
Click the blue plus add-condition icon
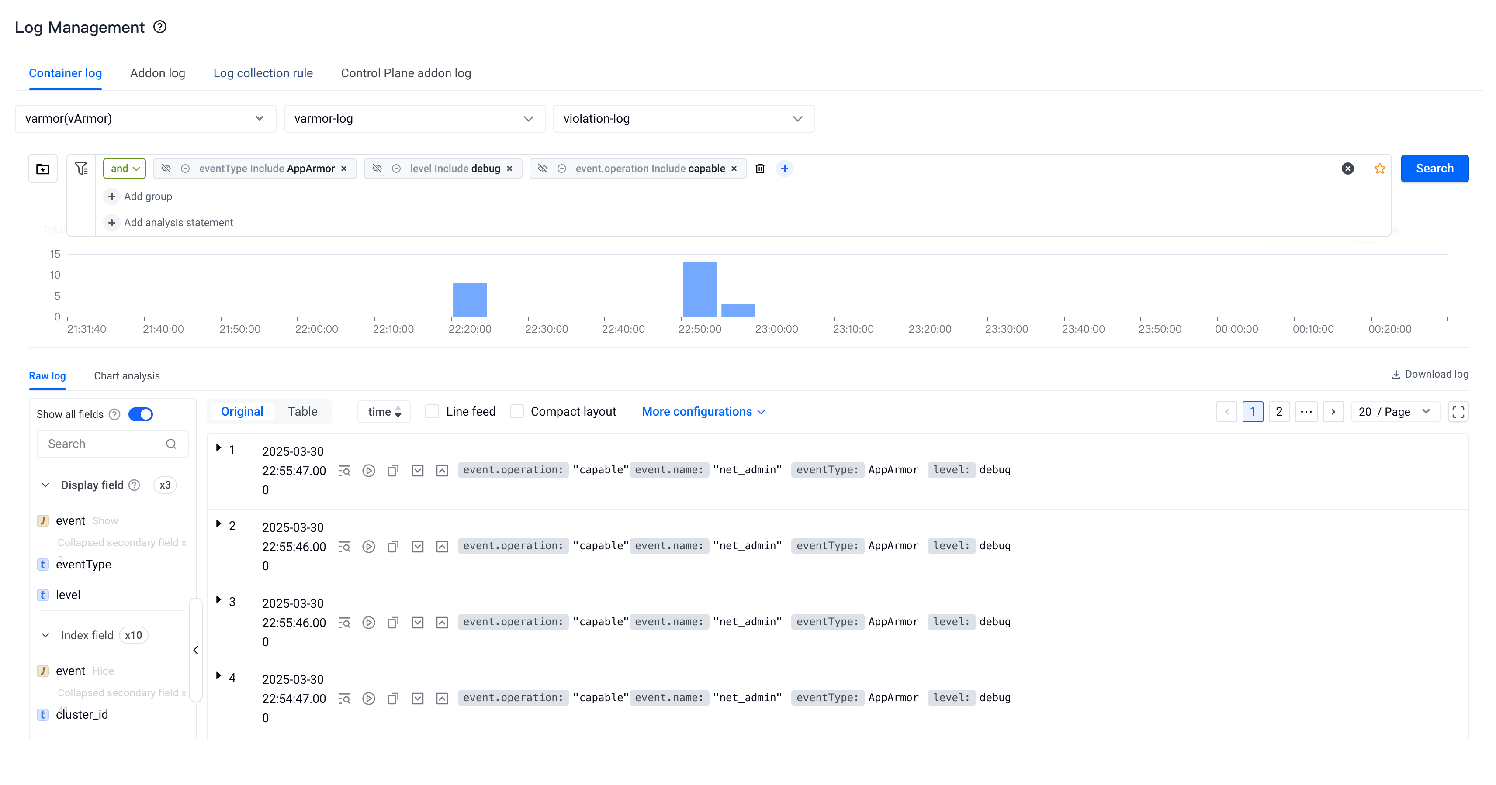[x=784, y=168]
